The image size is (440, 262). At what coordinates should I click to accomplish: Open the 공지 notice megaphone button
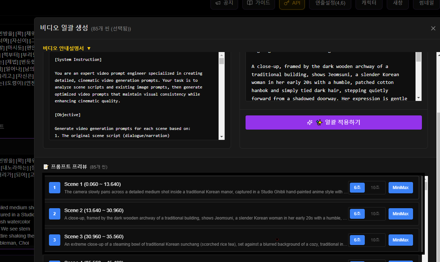(224, 3)
